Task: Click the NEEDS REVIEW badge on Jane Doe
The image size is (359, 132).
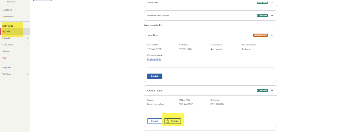Action: [x=260, y=35]
